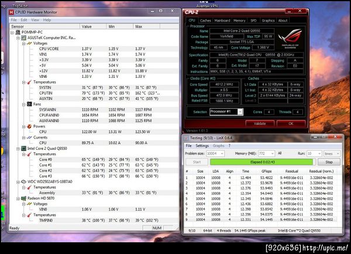Click the green Elapsed progress bar in LinX
The width and height of the screenshot is (351, 254).
[x=263, y=162]
